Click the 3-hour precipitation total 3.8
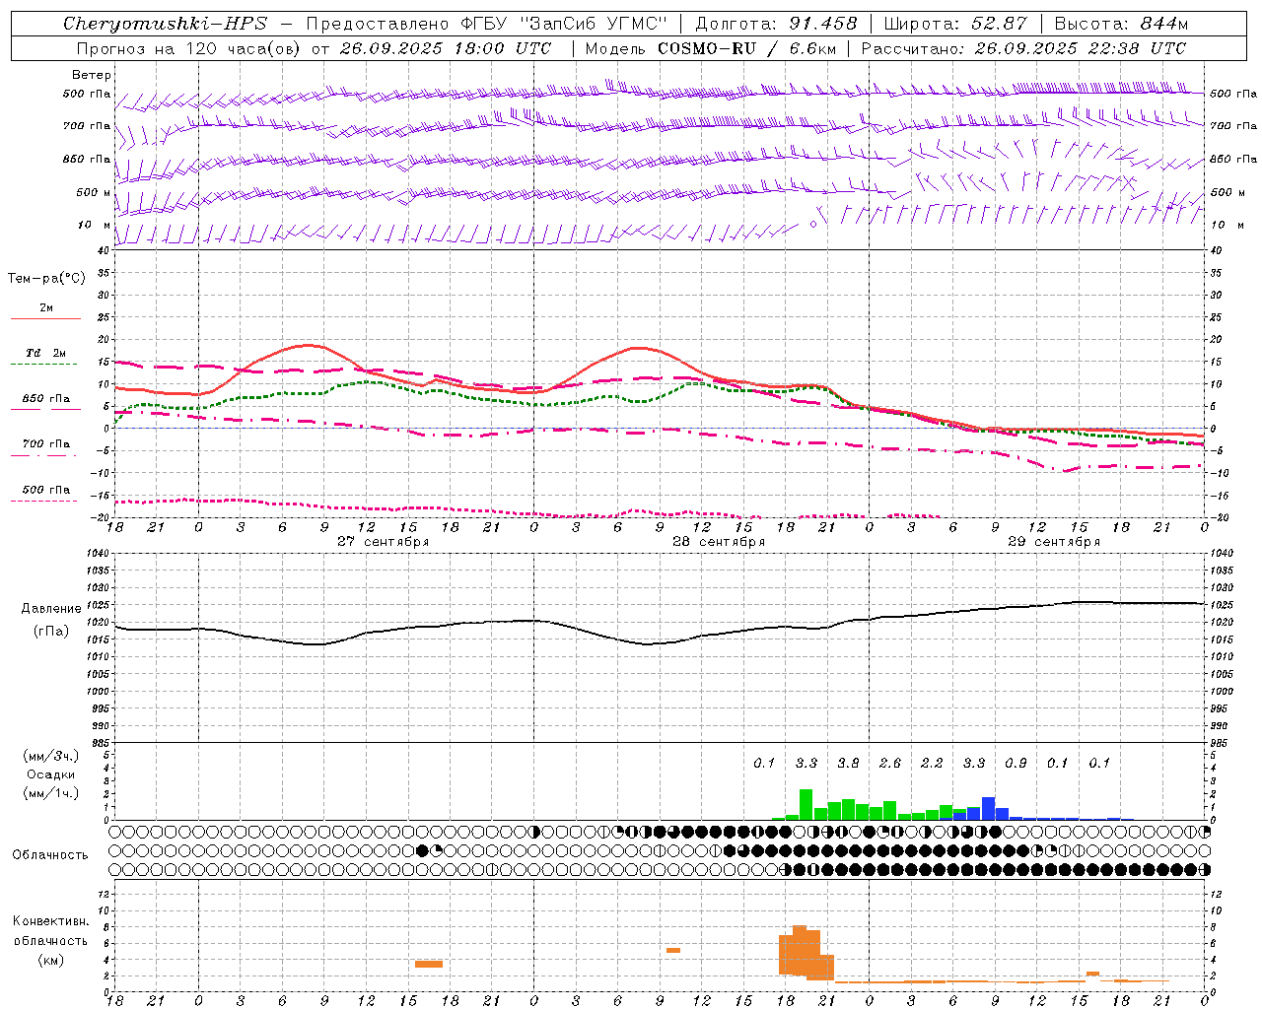This screenshot has height=1009, width=1262. pyautogui.click(x=848, y=763)
